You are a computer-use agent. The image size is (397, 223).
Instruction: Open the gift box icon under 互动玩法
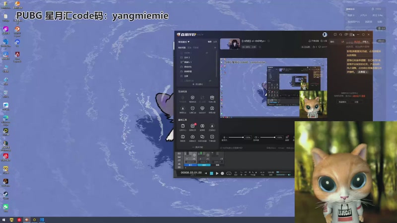212,98
